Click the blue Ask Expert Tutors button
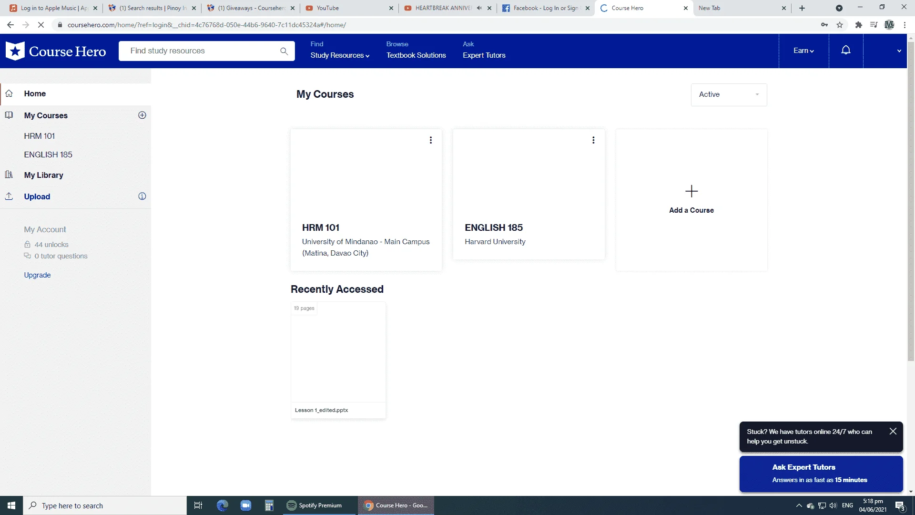This screenshot has height=515, width=915. click(x=821, y=474)
